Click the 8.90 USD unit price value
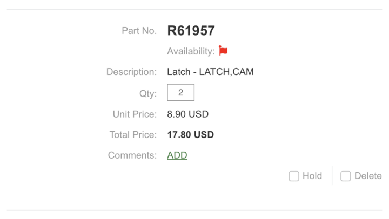 (x=188, y=114)
